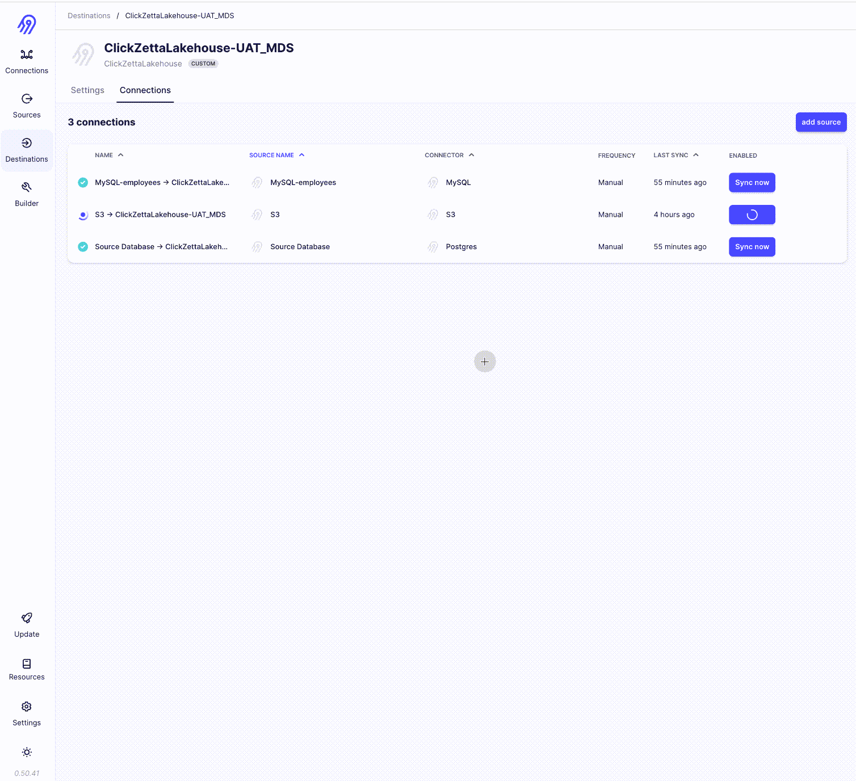This screenshot has height=781, width=856.
Task: Sync now the MySQL-employees connection
Action: click(x=752, y=183)
